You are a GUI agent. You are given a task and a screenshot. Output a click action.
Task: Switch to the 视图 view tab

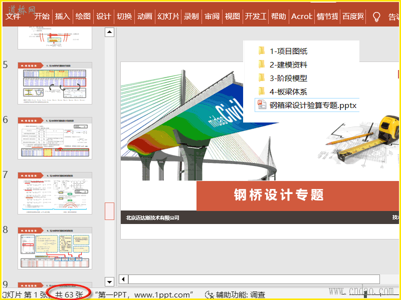pyautogui.click(x=233, y=16)
